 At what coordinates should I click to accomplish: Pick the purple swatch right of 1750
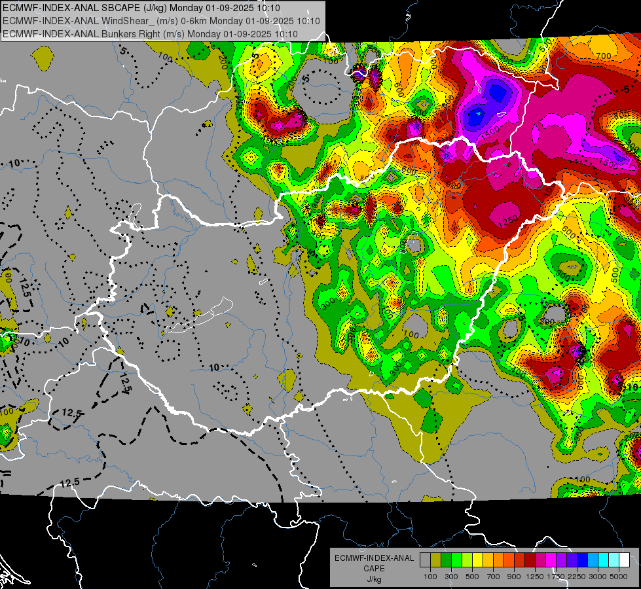coord(561,560)
